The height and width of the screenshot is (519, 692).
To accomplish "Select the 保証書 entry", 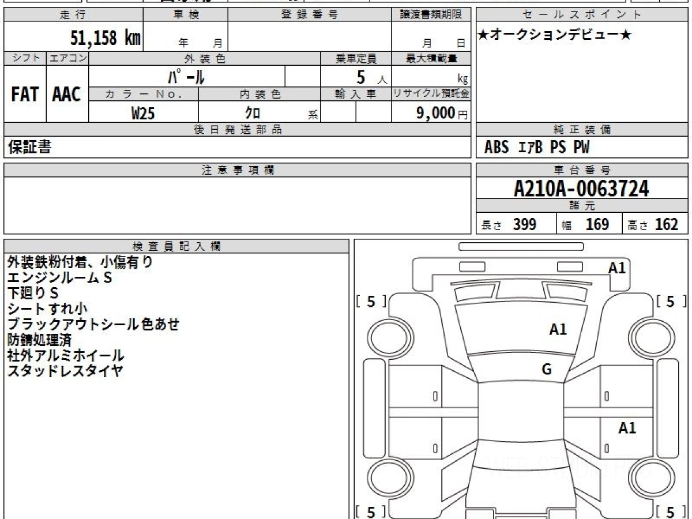I will pyautogui.click(x=29, y=147).
